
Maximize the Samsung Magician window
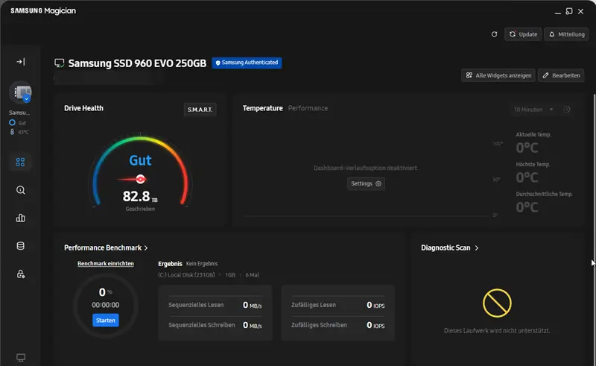[569, 11]
